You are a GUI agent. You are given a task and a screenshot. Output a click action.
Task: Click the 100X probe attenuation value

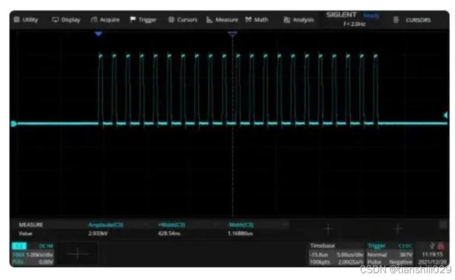(18, 255)
